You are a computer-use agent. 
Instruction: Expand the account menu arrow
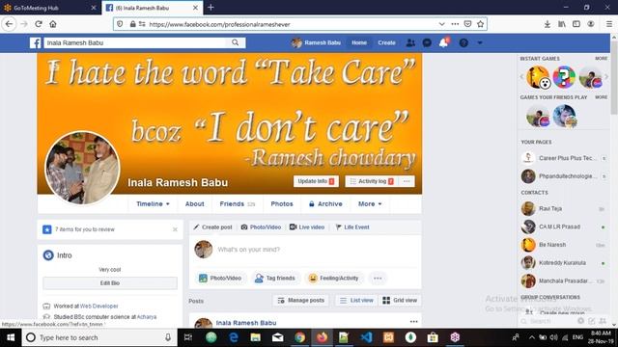[x=480, y=42]
